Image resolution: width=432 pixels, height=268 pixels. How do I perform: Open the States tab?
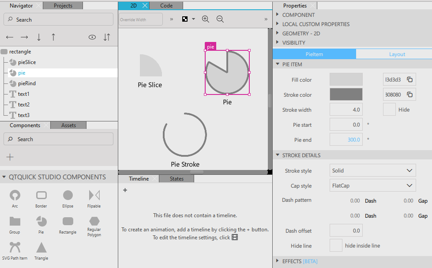tap(177, 179)
